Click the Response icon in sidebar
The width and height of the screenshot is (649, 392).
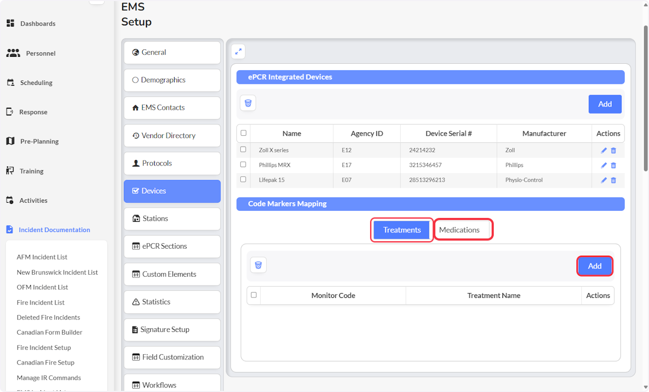pyautogui.click(x=10, y=112)
